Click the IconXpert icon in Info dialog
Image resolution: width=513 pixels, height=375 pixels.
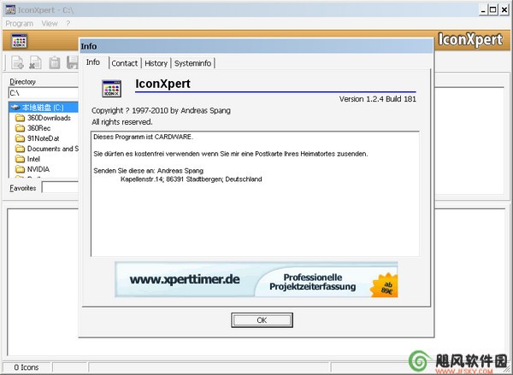click(111, 89)
